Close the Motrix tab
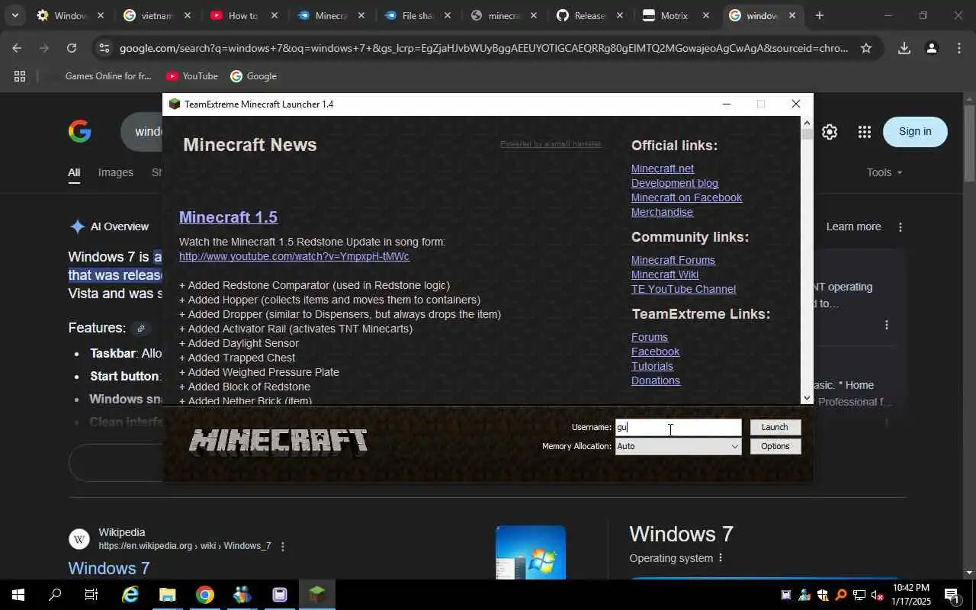The height and width of the screenshot is (610, 976). (x=705, y=15)
